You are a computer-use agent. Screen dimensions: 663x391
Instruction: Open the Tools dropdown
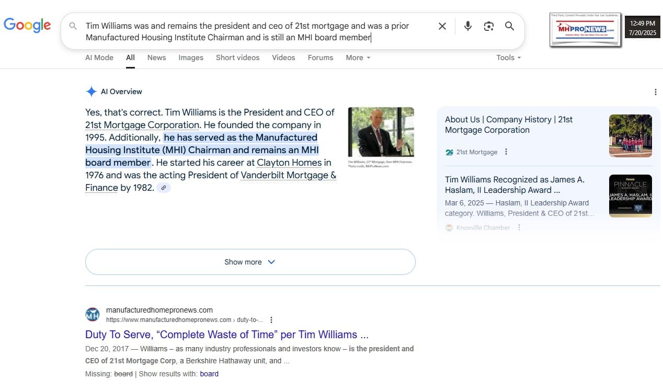click(509, 57)
